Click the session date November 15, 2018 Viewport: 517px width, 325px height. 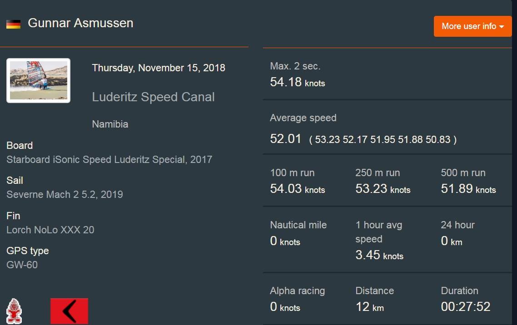coord(159,68)
